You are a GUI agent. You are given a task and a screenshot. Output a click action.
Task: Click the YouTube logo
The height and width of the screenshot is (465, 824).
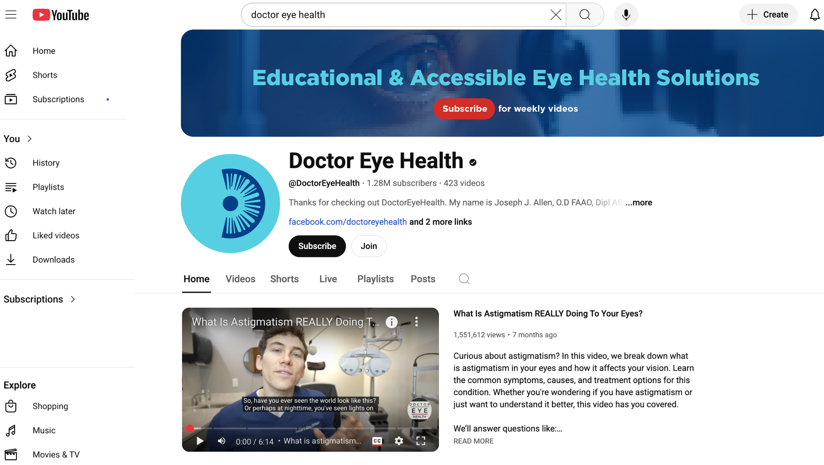click(61, 15)
